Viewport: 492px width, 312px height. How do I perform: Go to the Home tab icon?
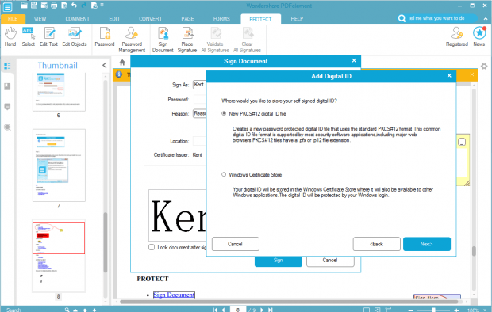pos(122,63)
